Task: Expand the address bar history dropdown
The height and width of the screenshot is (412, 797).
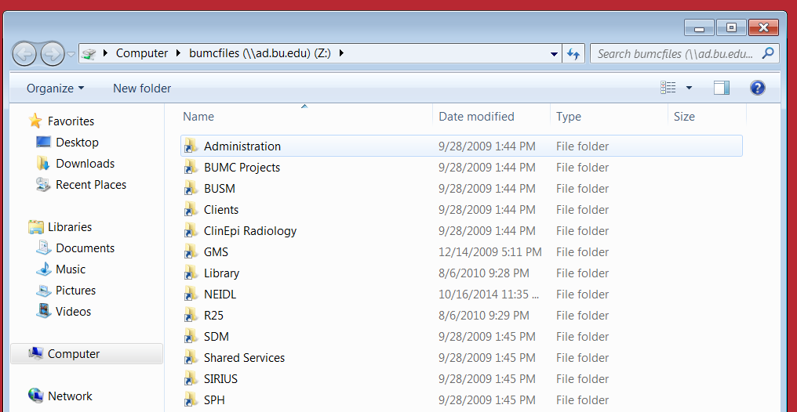Action: click(554, 54)
